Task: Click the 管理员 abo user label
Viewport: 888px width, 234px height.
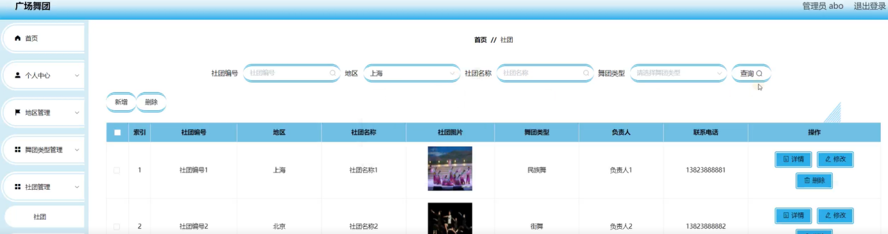Action: click(x=823, y=6)
